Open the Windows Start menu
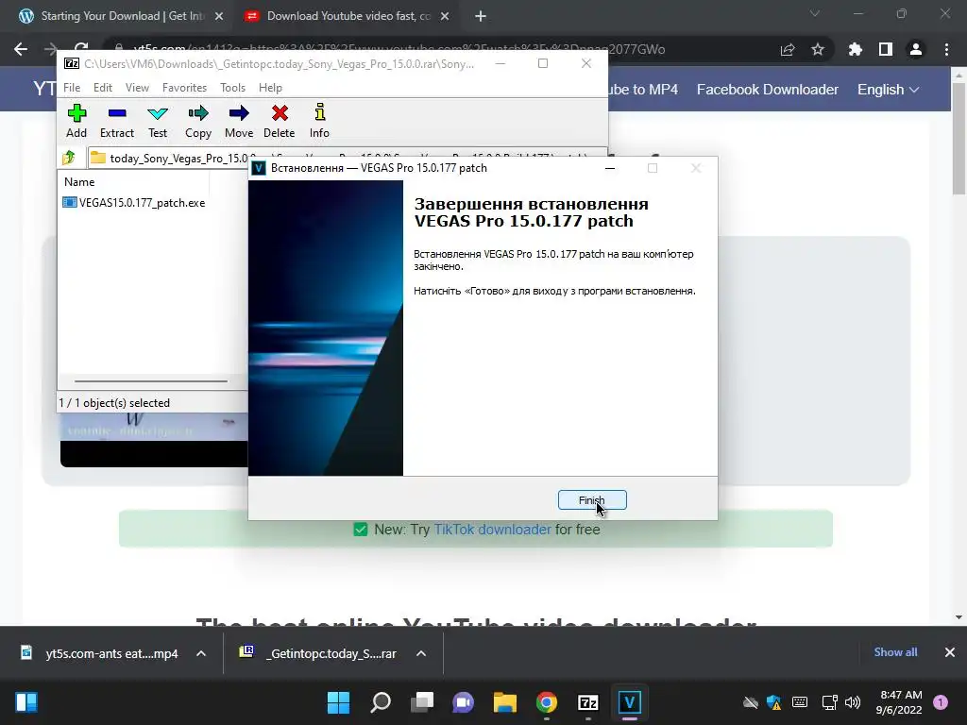 338,702
